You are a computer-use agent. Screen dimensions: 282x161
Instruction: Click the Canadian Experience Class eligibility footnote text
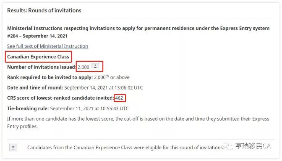tap(125, 148)
